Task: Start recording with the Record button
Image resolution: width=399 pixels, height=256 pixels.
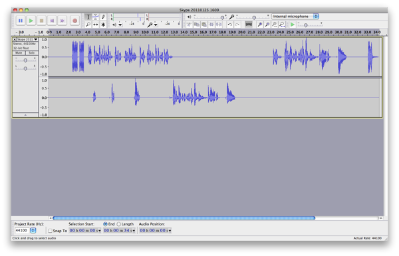Action: [x=74, y=21]
